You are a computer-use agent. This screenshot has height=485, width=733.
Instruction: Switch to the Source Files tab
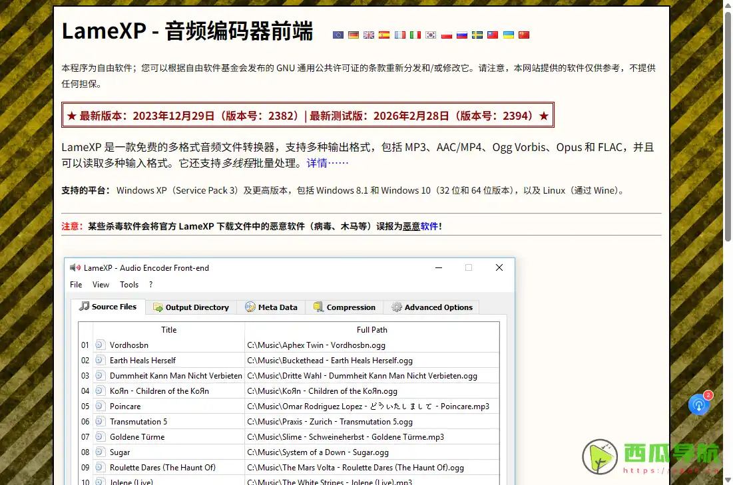pyautogui.click(x=108, y=307)
